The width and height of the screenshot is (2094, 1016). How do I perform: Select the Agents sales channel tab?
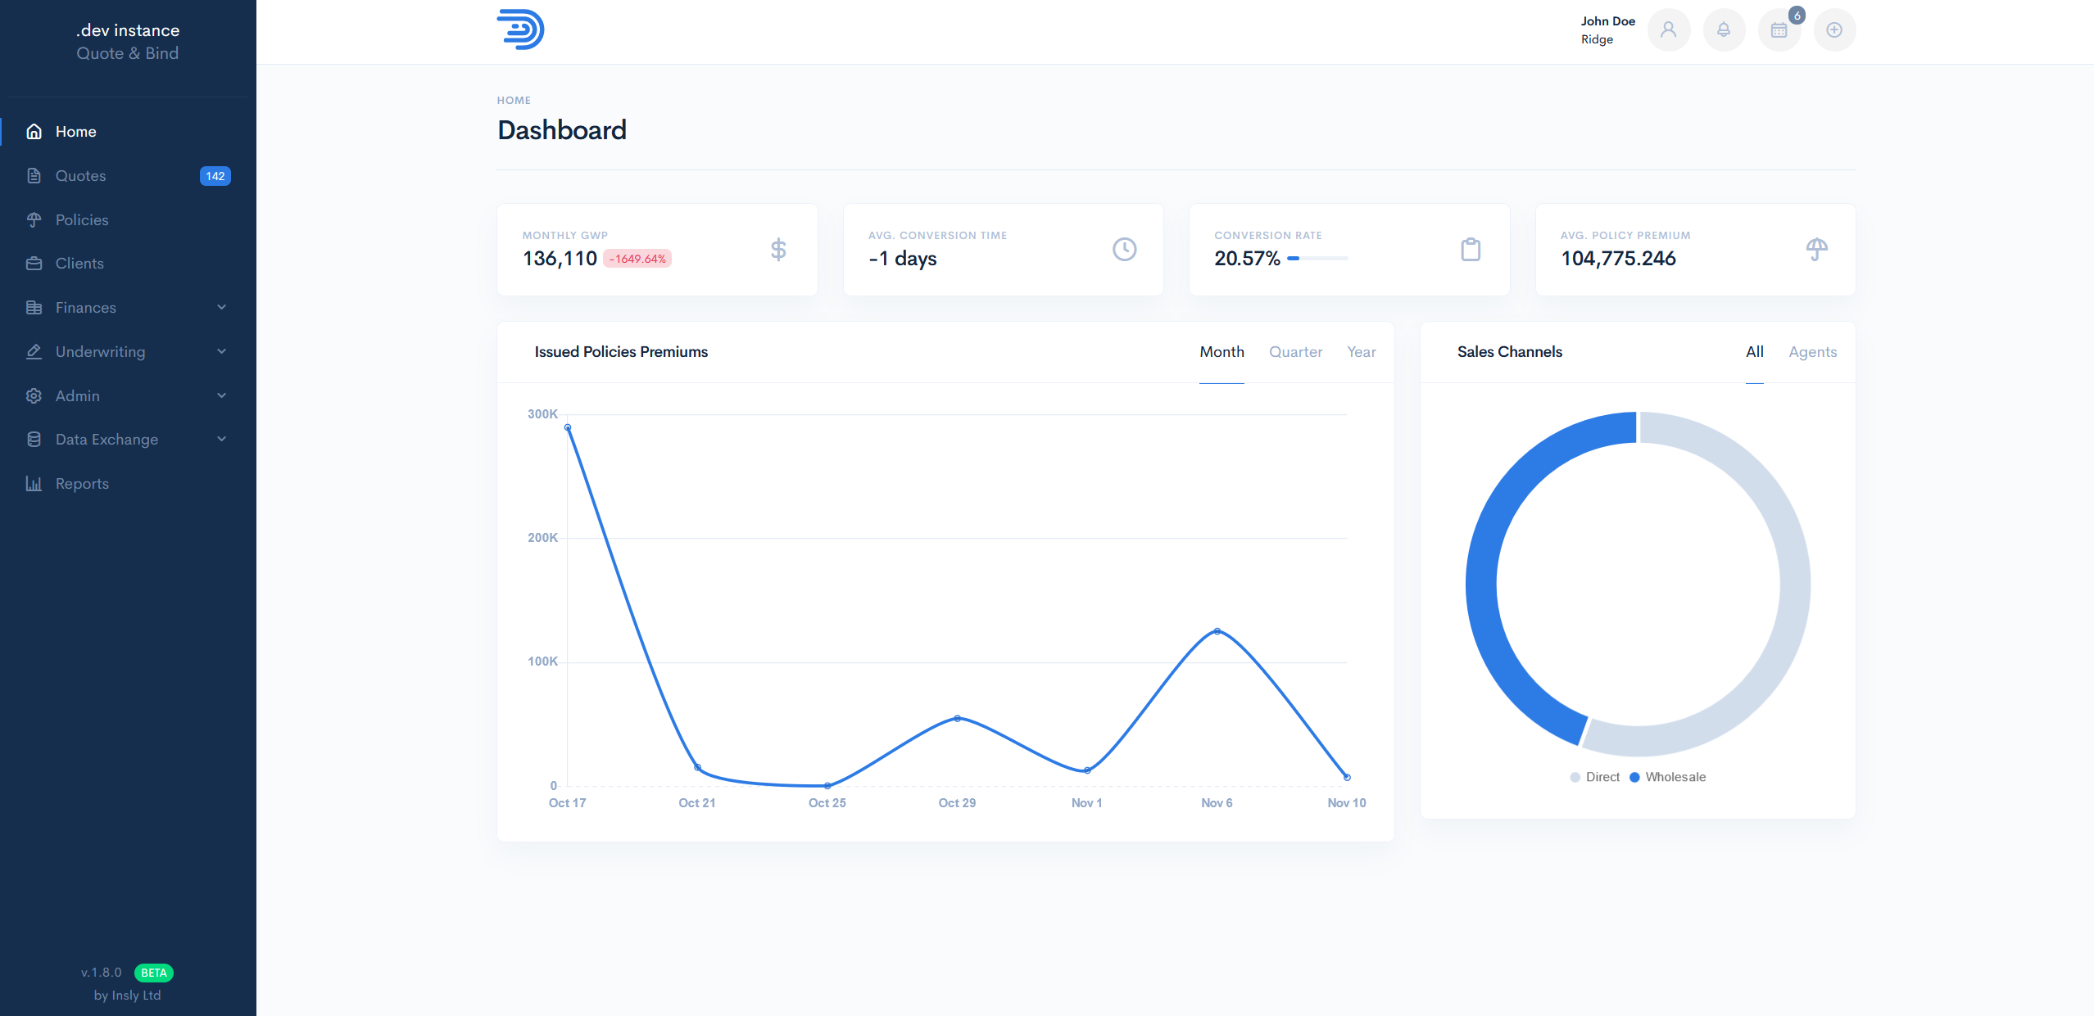tap(1812, 352)
